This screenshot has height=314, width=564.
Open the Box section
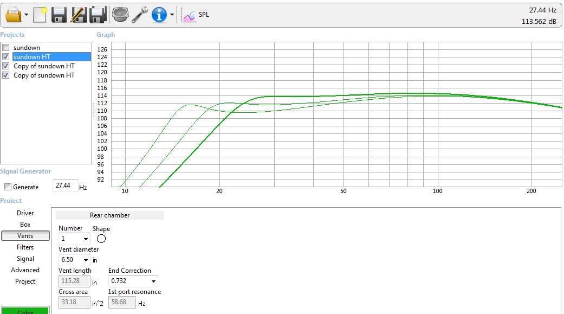tap(25, 225)
